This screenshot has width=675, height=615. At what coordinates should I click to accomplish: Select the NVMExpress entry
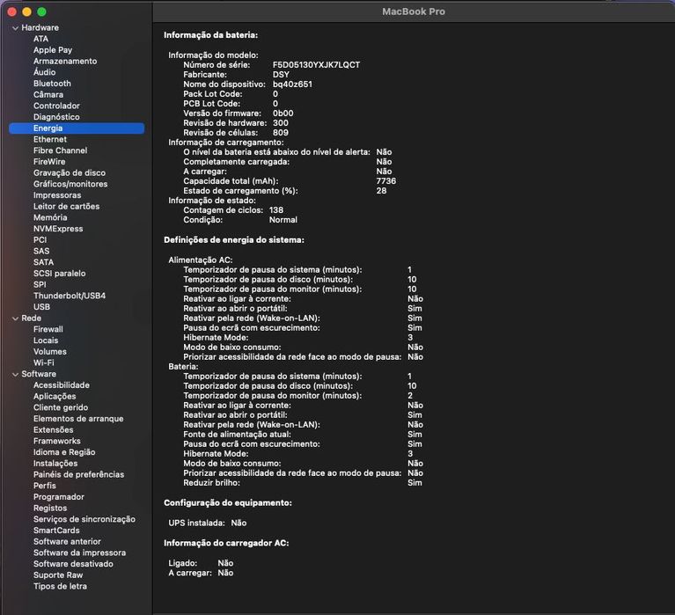point(58,229)
